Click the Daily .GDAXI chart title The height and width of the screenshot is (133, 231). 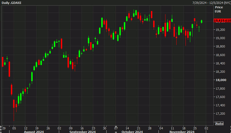point(11,3)
